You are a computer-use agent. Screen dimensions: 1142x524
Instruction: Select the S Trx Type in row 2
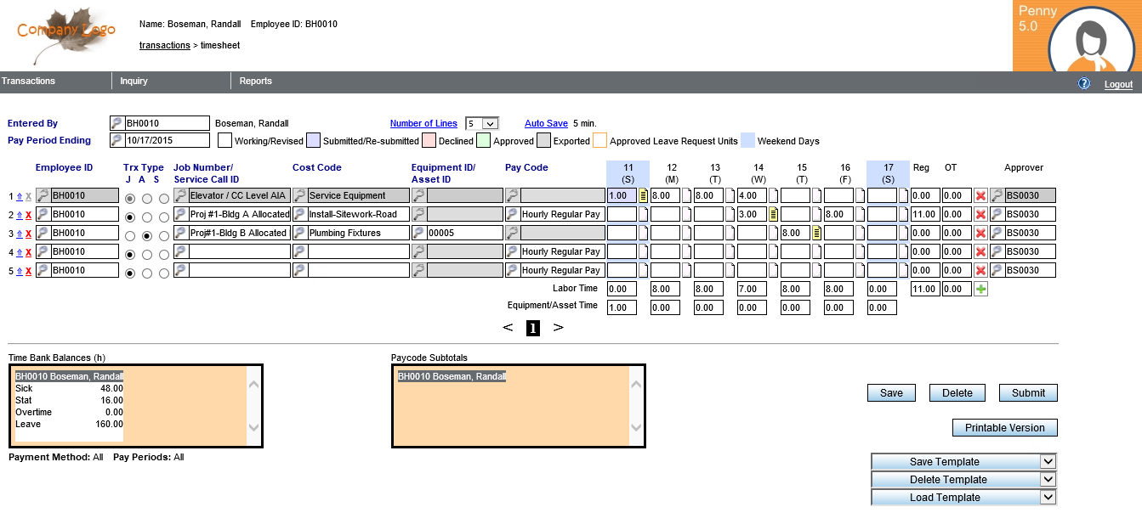(164, 217)
